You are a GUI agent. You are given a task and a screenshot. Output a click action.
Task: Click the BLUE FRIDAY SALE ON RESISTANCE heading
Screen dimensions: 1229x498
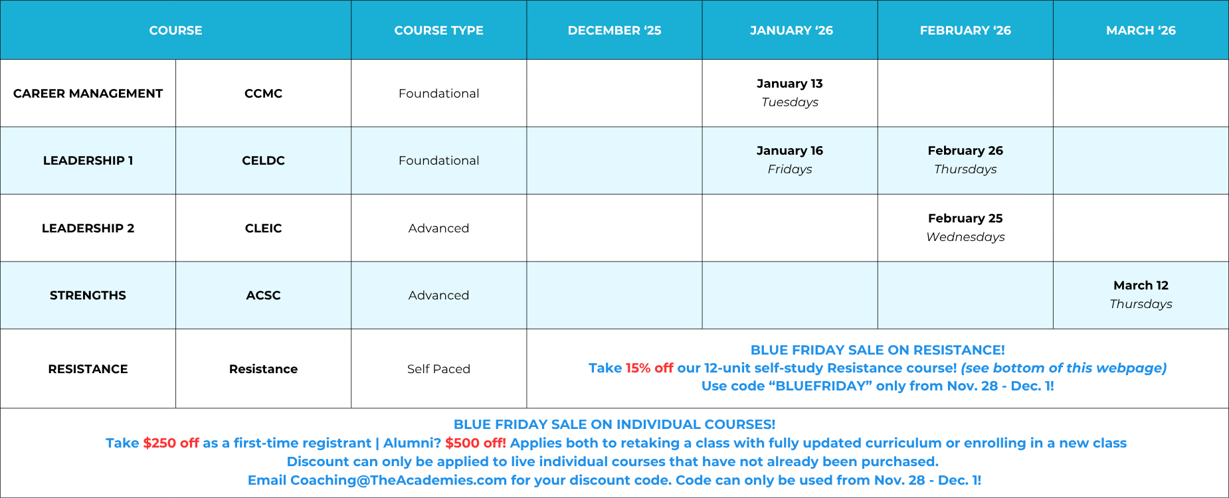point(877,350)
